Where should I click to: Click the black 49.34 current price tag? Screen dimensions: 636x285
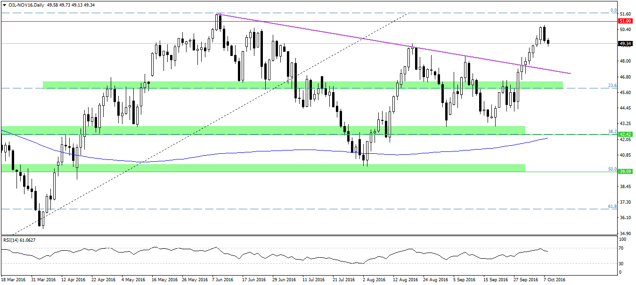(x=625, y=43)
